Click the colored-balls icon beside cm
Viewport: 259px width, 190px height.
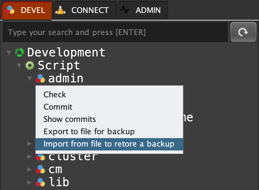pos(40,169)
